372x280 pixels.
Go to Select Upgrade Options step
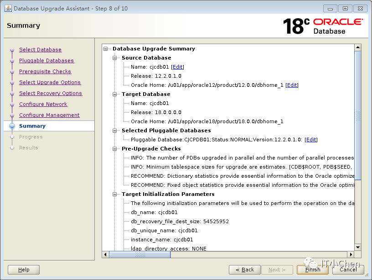click(x=50, y=82)
